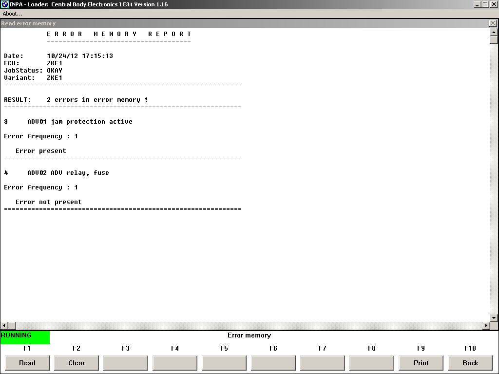499x374 pixels.
Task: Maximize the INPA Loader window
Action: pos(485,4)
